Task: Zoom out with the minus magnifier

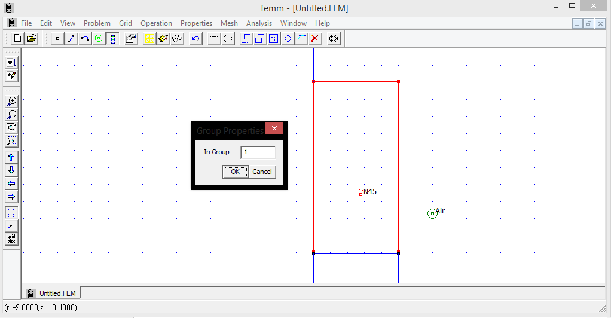Action: [x=11, y=115]
